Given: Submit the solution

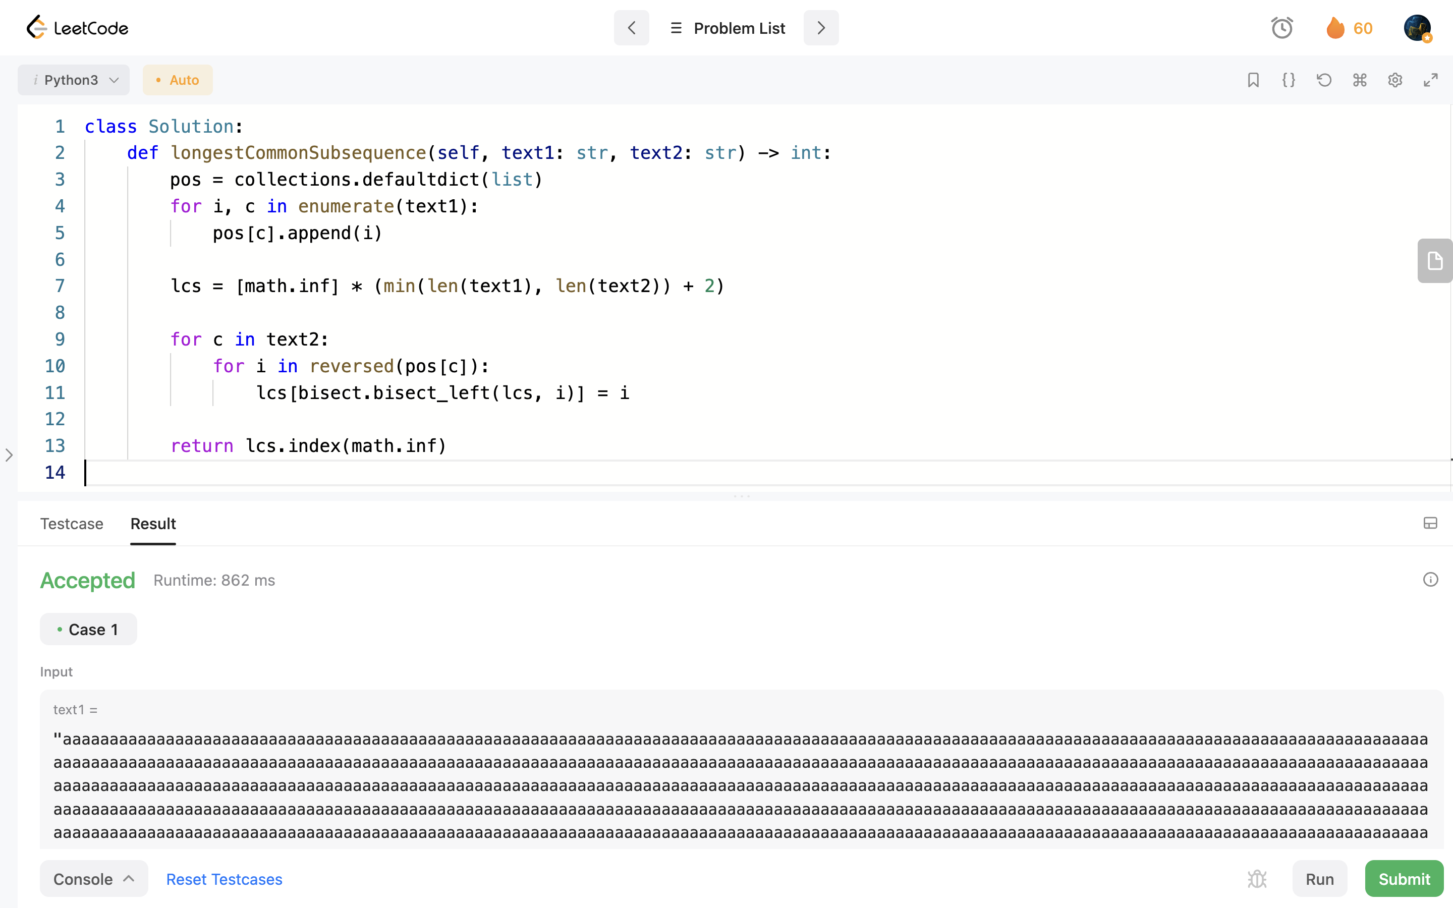Looking at the screenshot, I should pyautogui.click(x=1404, y=879).
